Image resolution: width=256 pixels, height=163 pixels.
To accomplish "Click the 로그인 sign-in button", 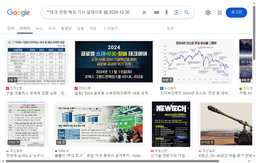I will [x=236, y=13].
